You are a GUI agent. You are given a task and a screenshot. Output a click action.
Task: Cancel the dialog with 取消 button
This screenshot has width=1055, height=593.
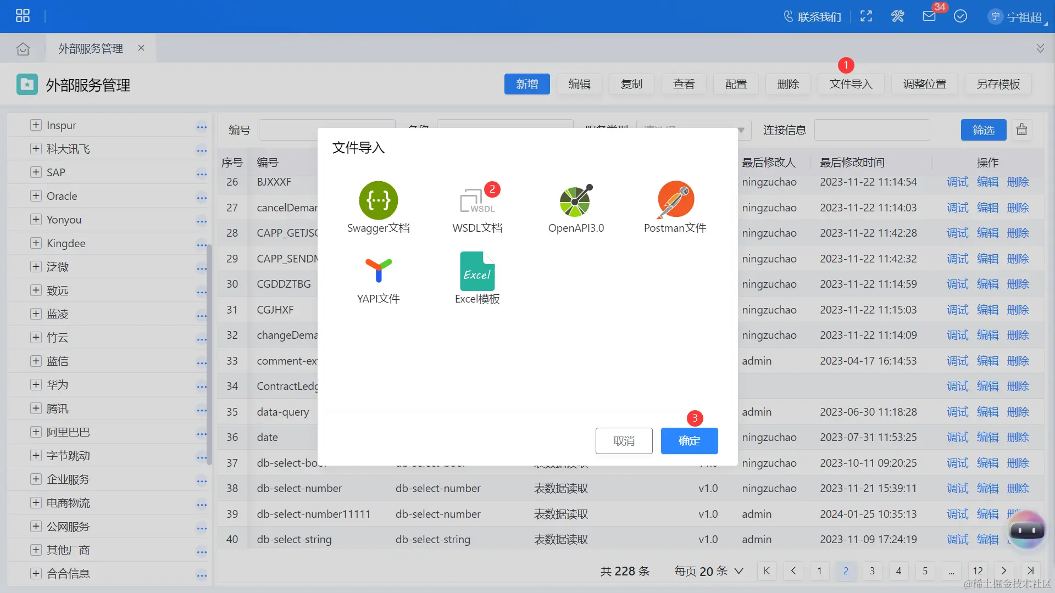pos(624,441)
